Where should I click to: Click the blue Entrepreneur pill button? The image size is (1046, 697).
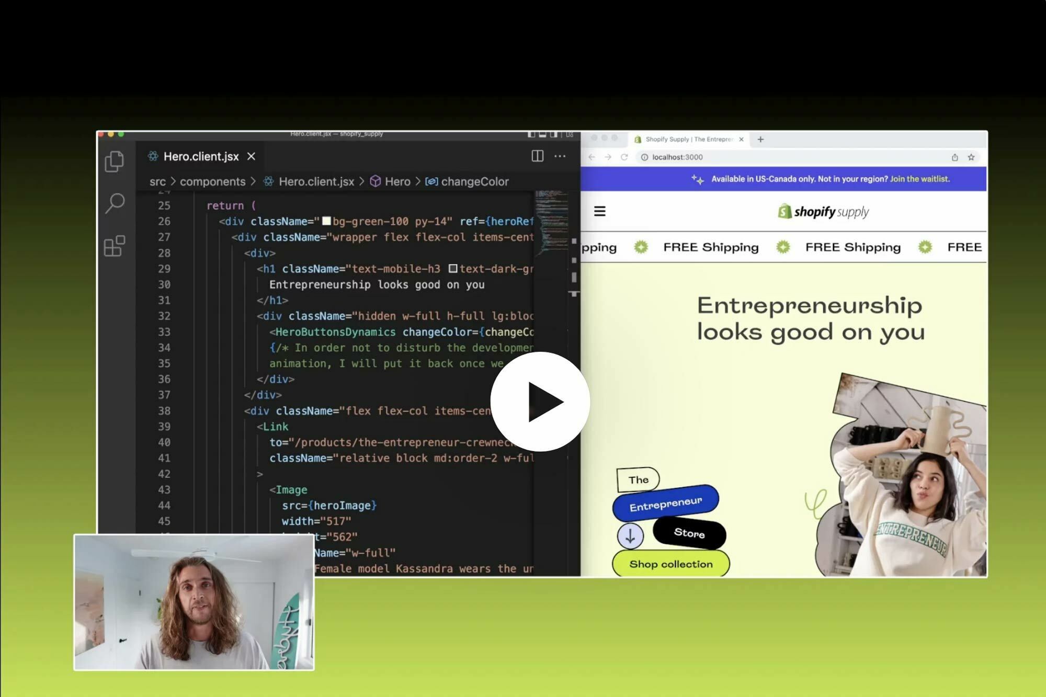point(666,503)
